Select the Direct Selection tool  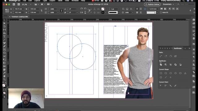pyautogui.click(x=4, y=23)
